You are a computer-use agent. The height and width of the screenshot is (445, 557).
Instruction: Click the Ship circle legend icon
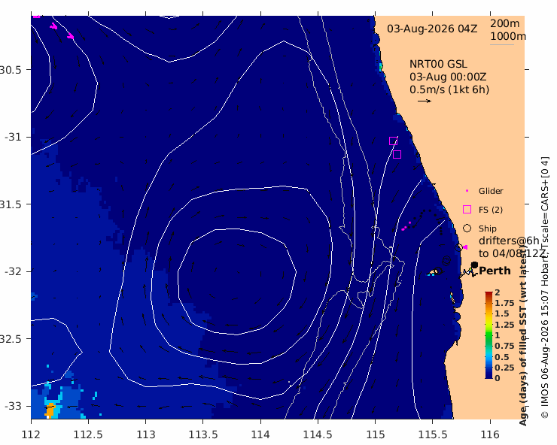(x=467, y=229)
